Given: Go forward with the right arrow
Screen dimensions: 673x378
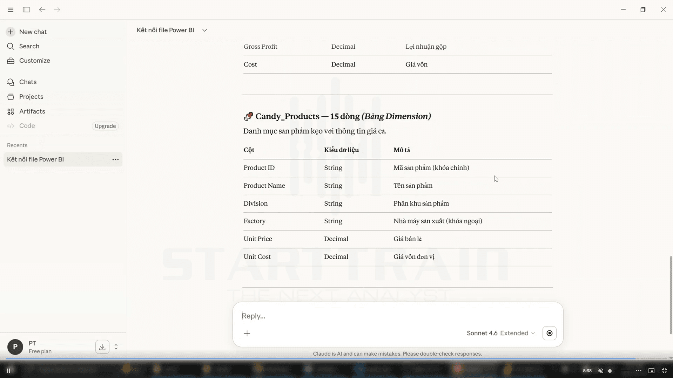Looking at the screenshot, I should [57, 10].
